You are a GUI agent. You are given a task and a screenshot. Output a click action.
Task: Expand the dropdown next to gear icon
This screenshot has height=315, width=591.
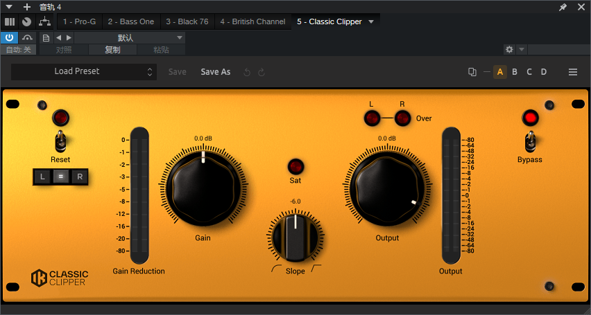522,49
